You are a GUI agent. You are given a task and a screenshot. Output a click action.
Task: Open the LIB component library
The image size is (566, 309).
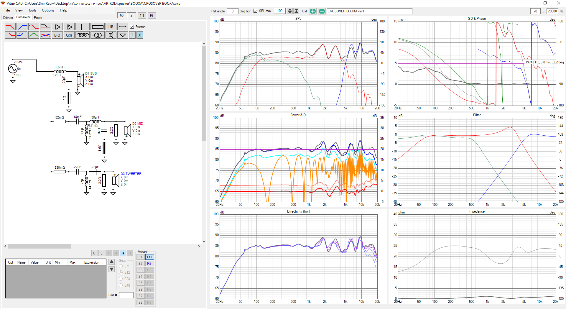click(x=111, y=27)
